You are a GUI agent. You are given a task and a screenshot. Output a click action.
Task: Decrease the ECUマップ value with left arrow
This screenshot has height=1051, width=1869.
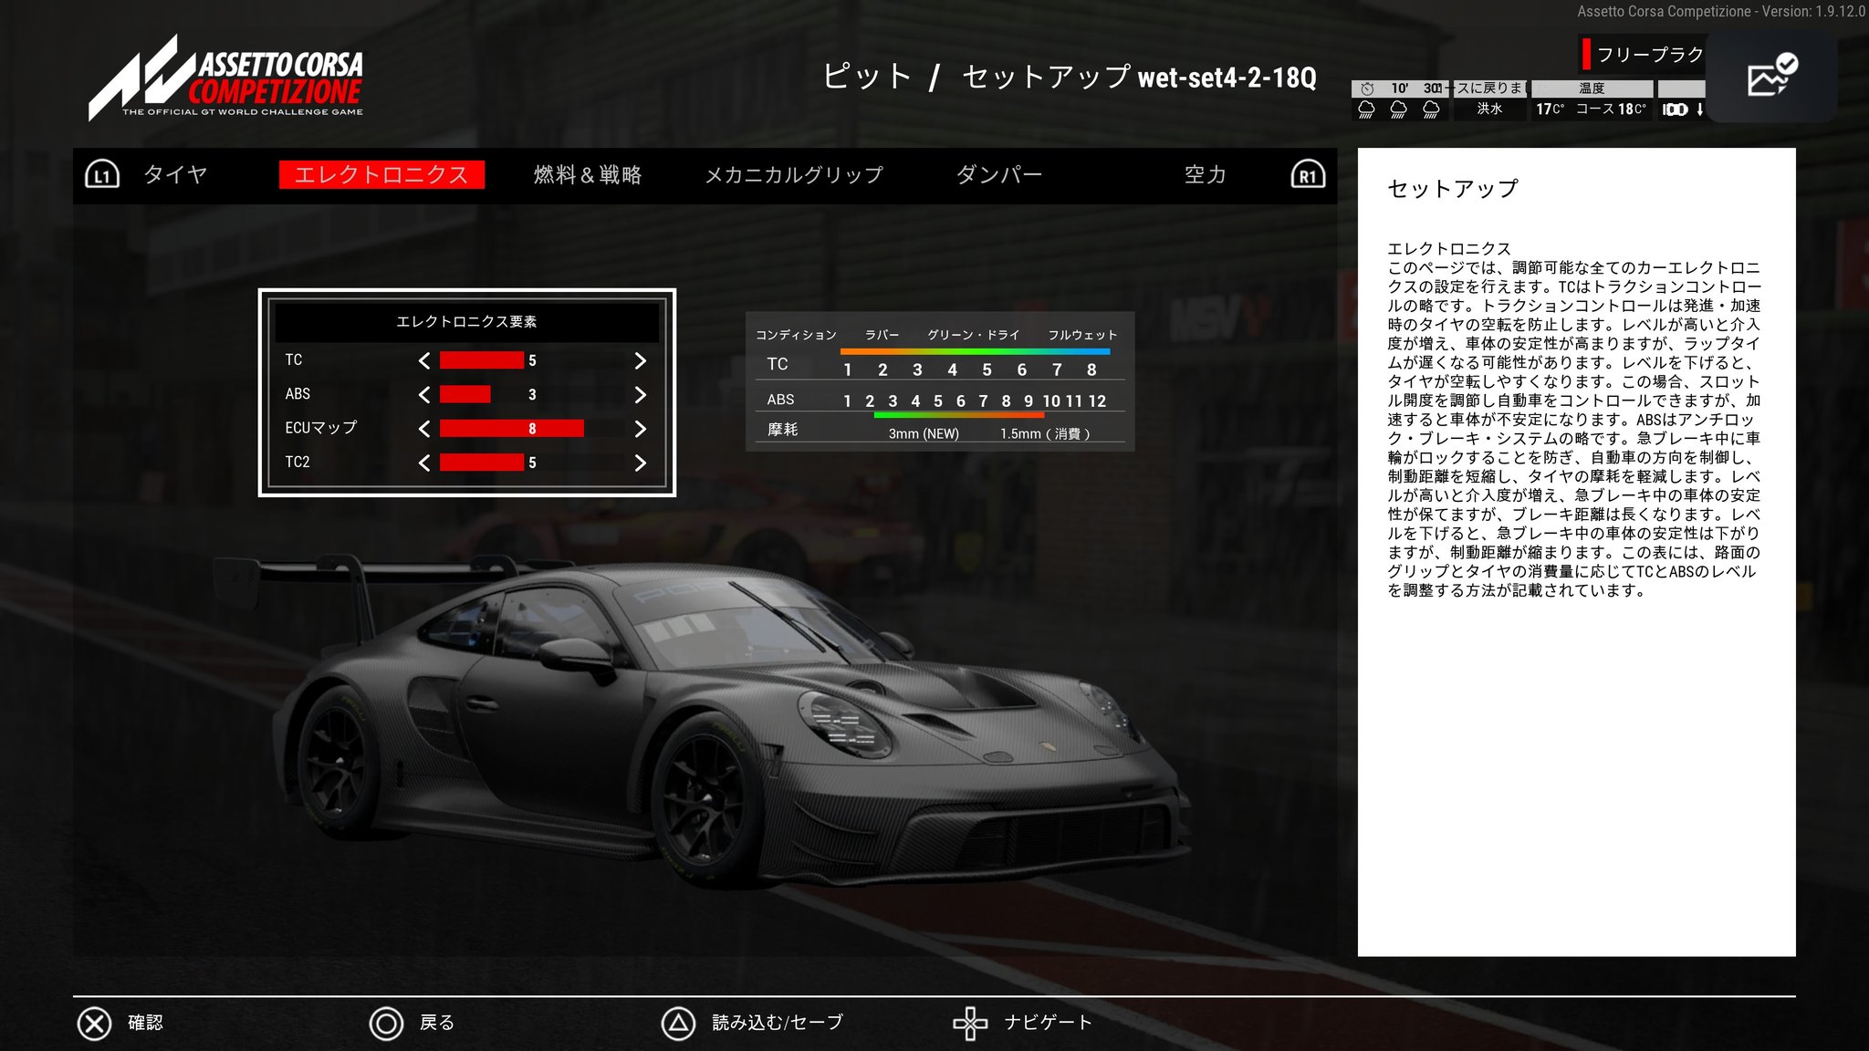(424, 429)
